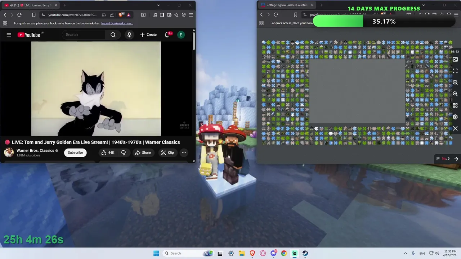Open the apps grid in YouTube window bookmarks bar
The image size is (461, 259).
tap(5, 23)
